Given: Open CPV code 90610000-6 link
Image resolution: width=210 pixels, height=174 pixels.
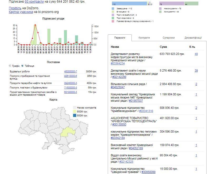Looking at the screenshot, I should pyautogui.click(x=70, y=76).
